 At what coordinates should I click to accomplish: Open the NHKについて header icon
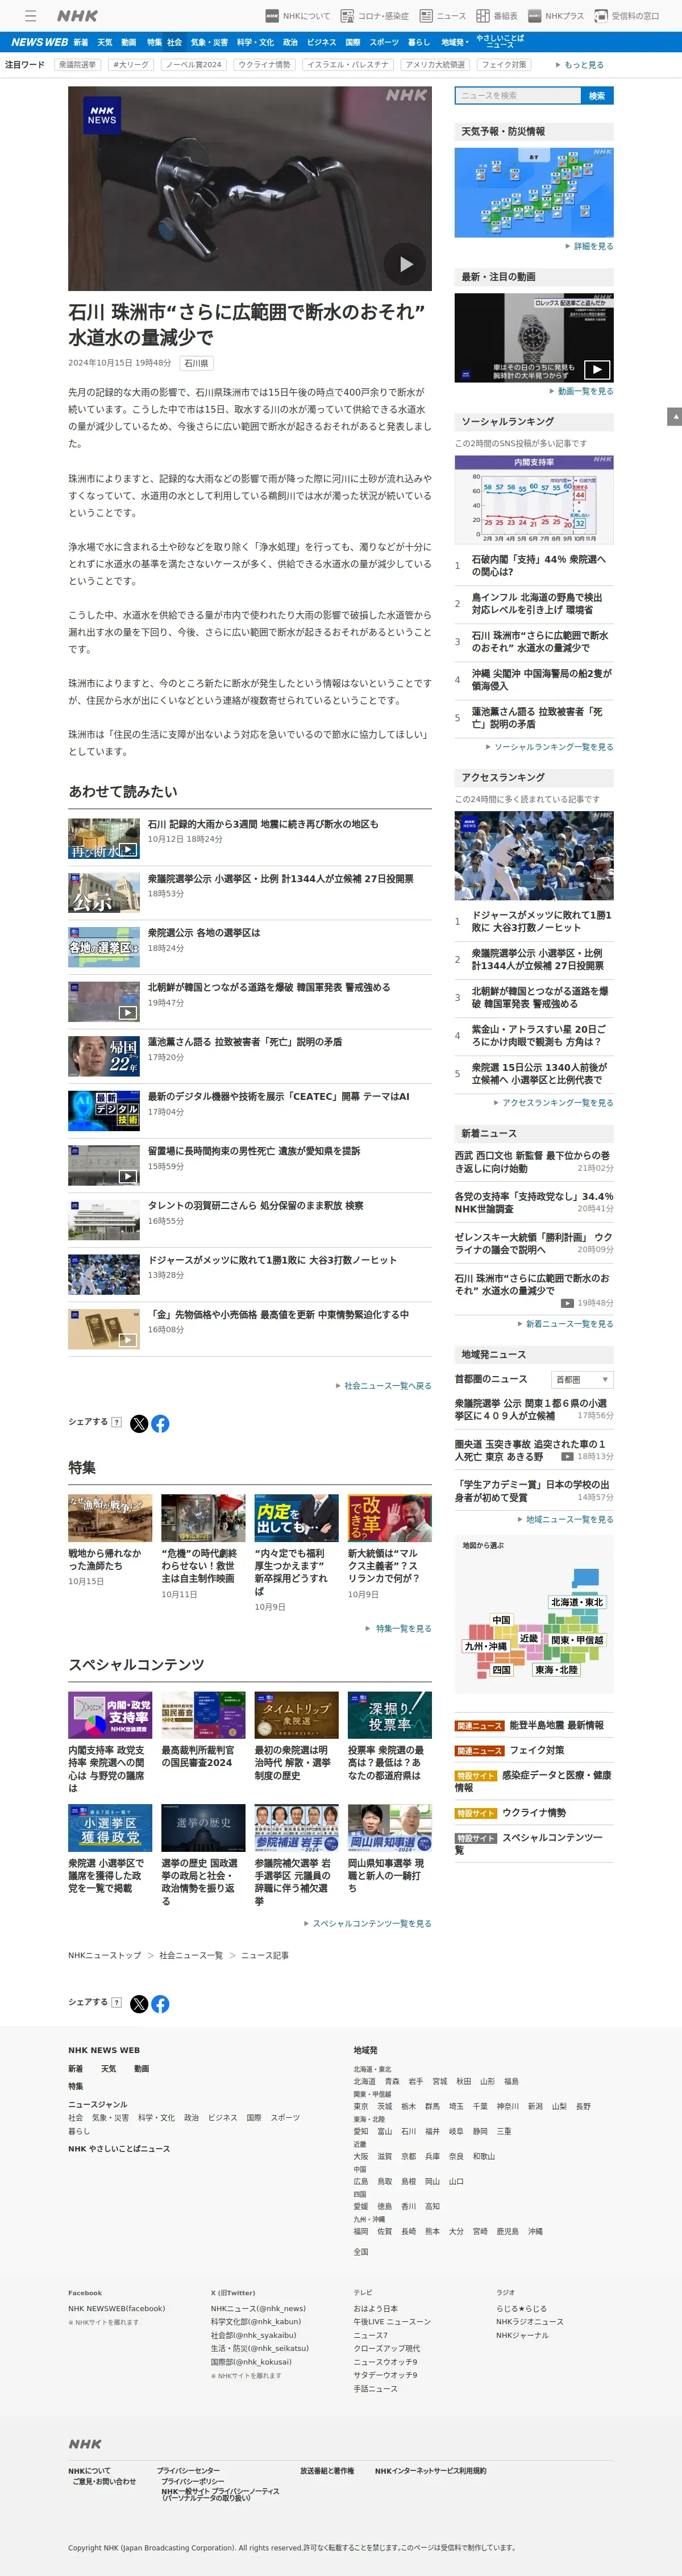click(x=297, y=16)
